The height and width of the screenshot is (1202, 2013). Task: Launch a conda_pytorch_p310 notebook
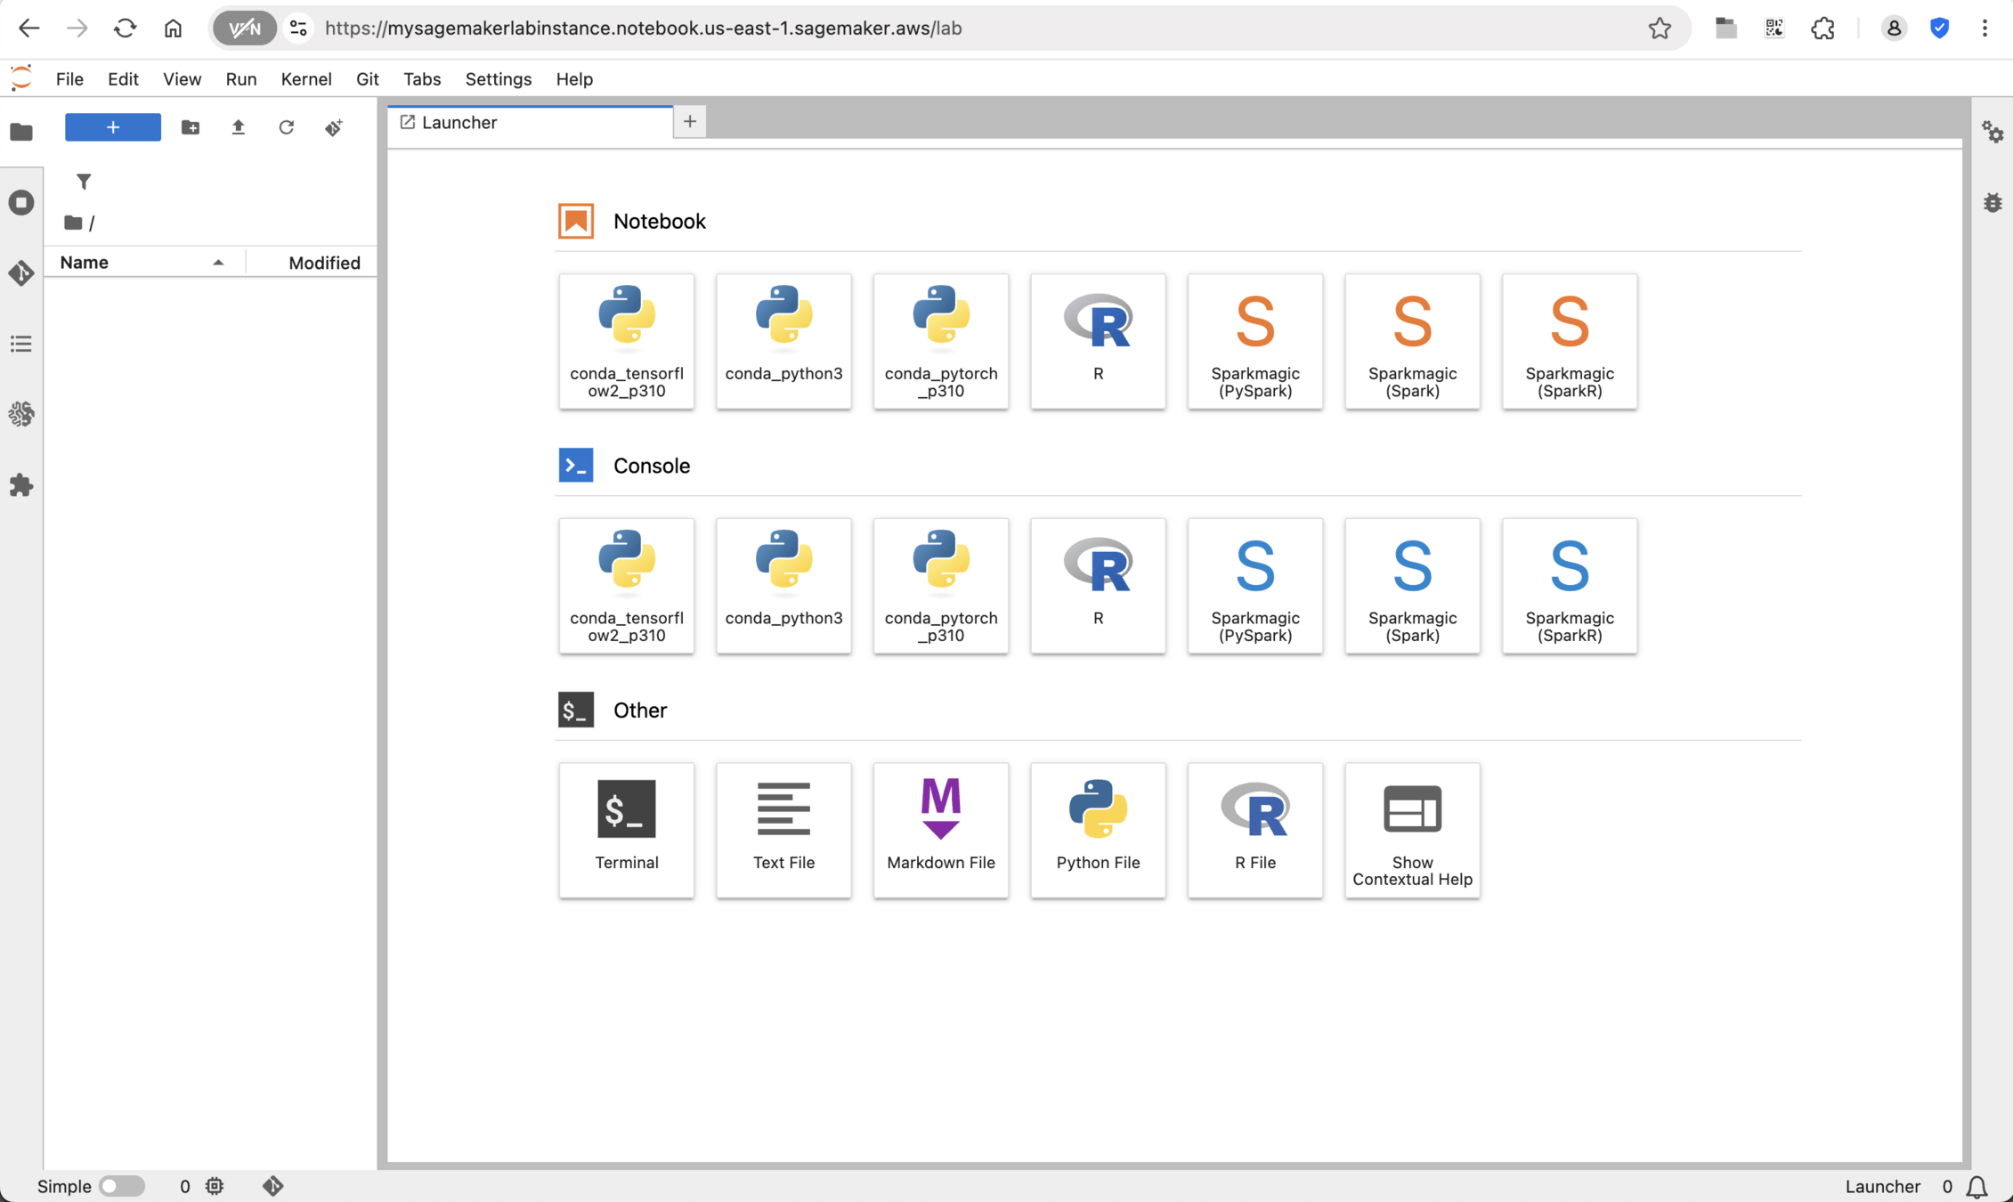tap(940, 341)
